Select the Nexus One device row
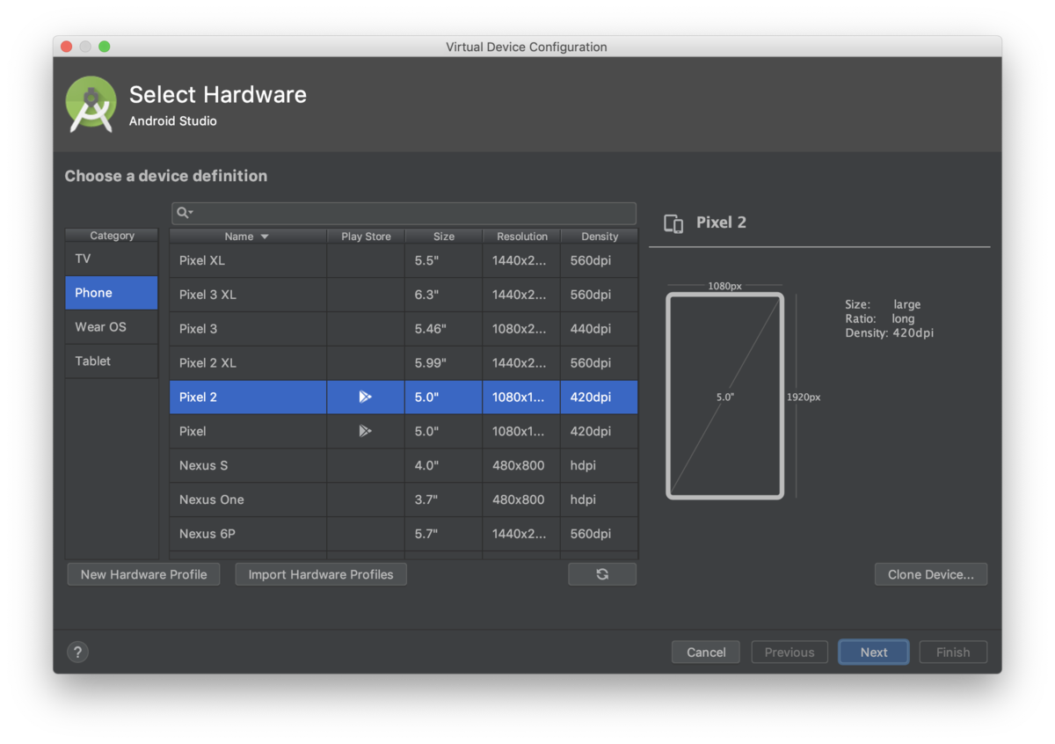The image size is (1055, 744). click(x=404, y=500)
